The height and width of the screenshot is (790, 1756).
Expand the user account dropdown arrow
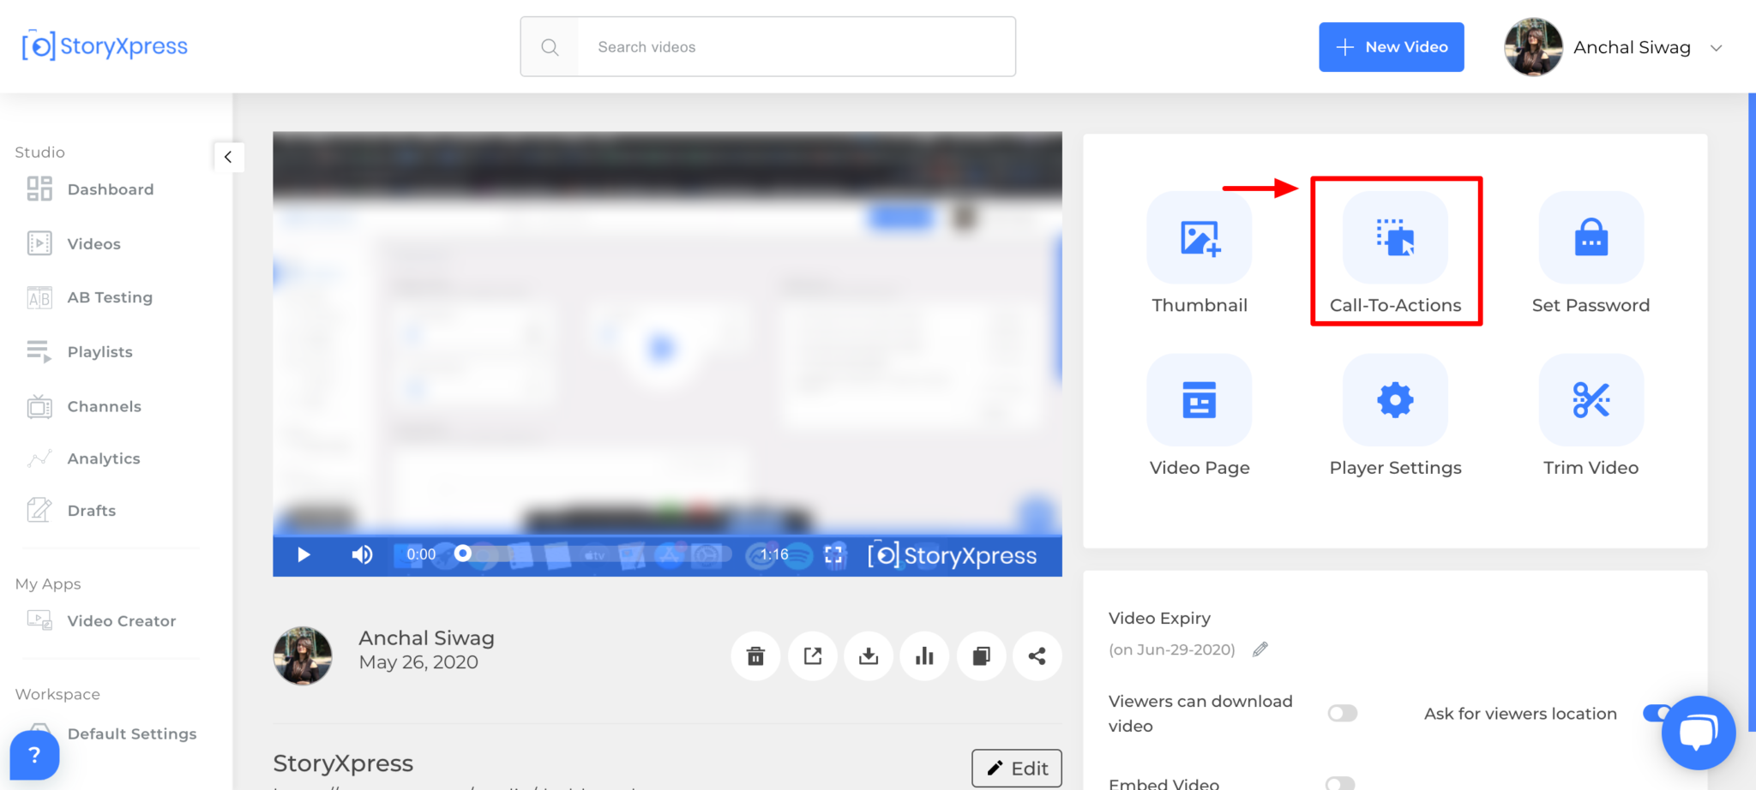(x=1716, y=48)
